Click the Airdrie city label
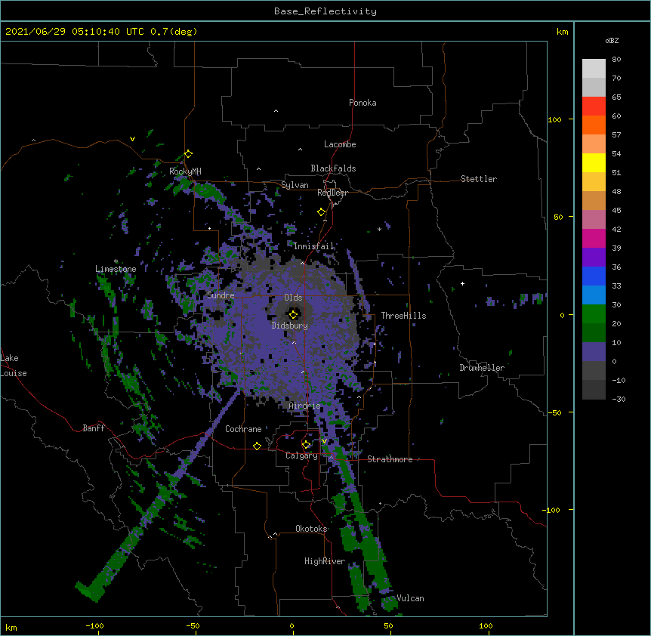The image size is (651, 636). coord(304,406)
